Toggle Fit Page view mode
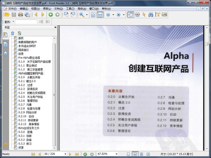Viewport: 211px width, 158px height. 93,14
